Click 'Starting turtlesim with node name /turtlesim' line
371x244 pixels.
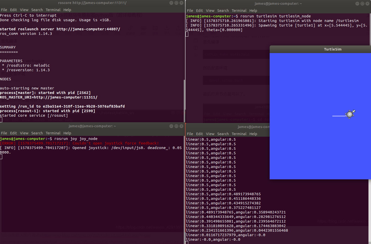pyautogui.click(x=272, y=21)
